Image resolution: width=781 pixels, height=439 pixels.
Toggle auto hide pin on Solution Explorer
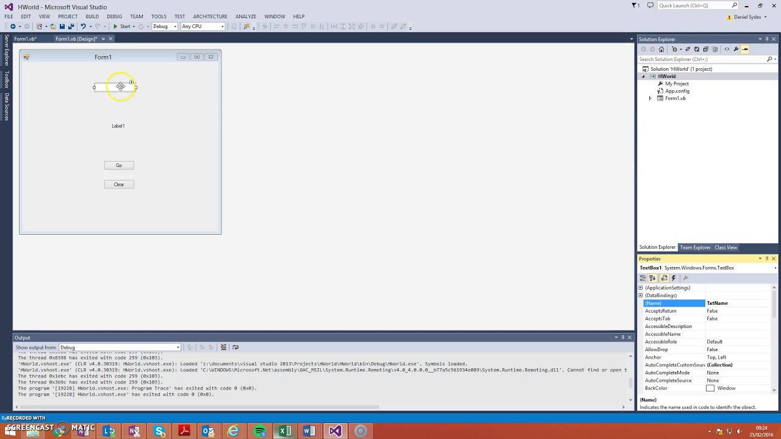point(767,39)
